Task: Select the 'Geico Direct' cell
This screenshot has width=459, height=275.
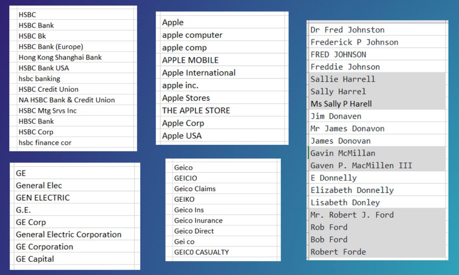Action: (x=224, y=231)
